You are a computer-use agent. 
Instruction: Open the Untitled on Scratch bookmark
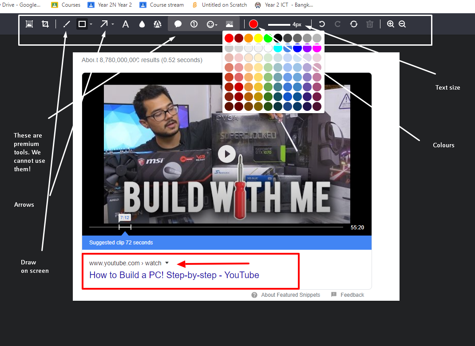[x=220, y=5]
